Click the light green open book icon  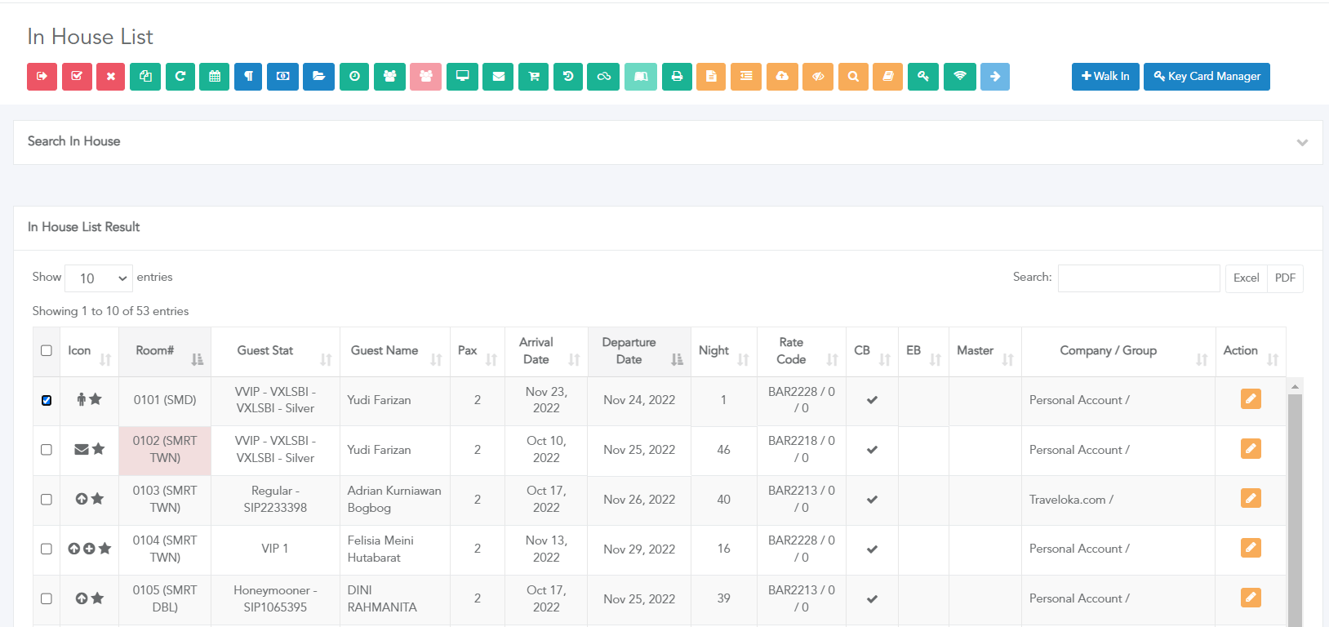(641, 77)
